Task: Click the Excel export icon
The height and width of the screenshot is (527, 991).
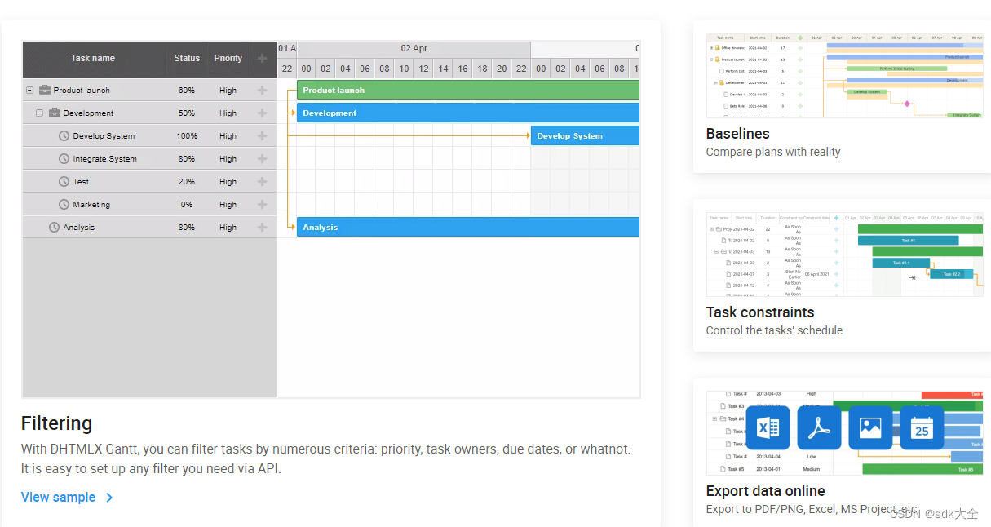Action: (x=768, y=428)
